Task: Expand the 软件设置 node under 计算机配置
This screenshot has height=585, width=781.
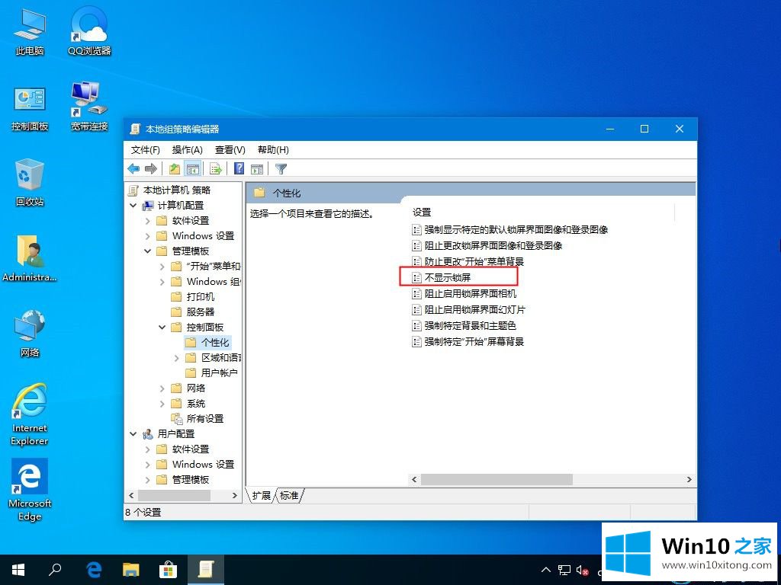Action: pyautogui.click(x=148, y=221)
